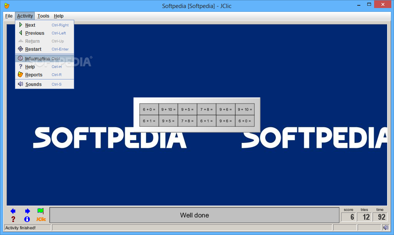
Task: Click the bottom row '6 + 0 =' cell
Action: [245, 121]
